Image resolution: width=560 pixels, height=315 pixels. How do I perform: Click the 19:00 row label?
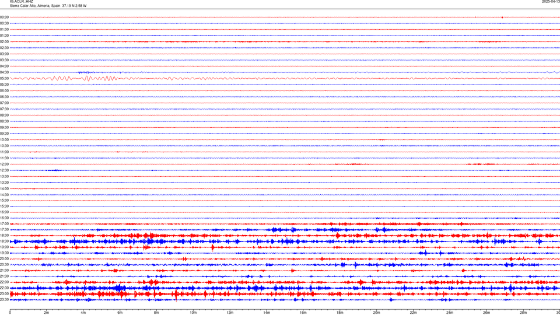tap(4, 247)
